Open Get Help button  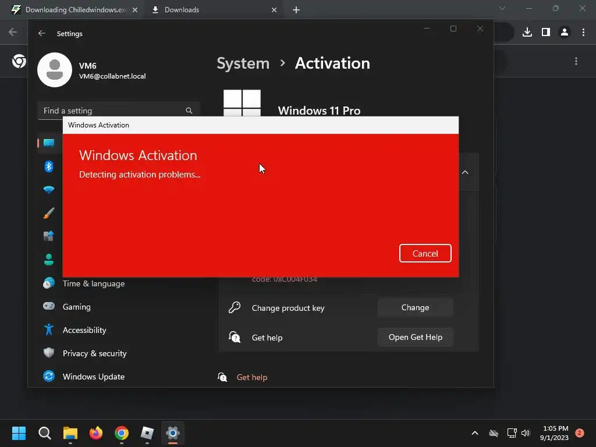[415, 337]
